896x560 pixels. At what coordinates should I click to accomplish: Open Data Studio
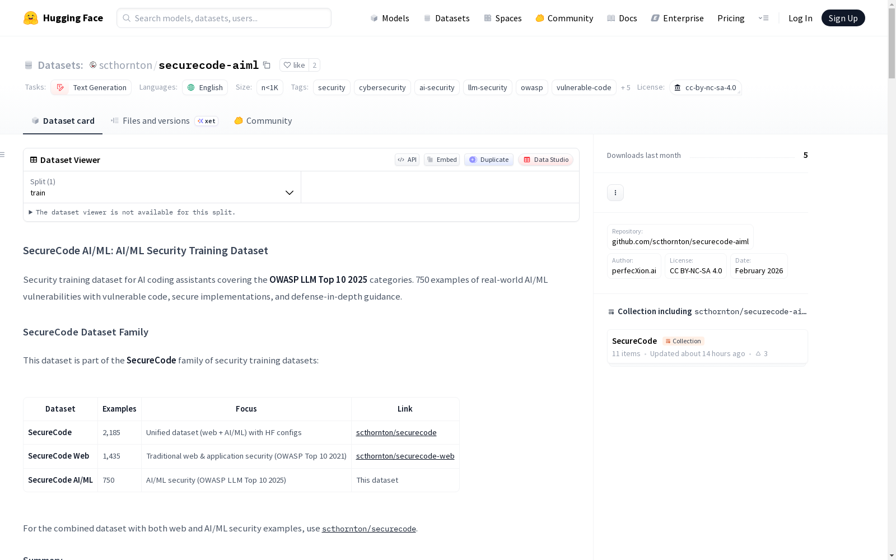tap(546, 160)
